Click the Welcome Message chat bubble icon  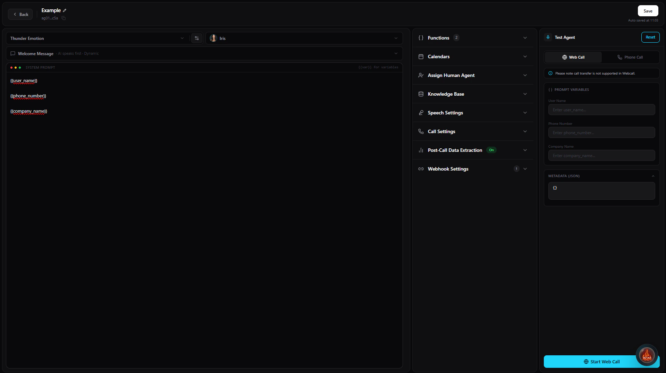coord(13,53)
